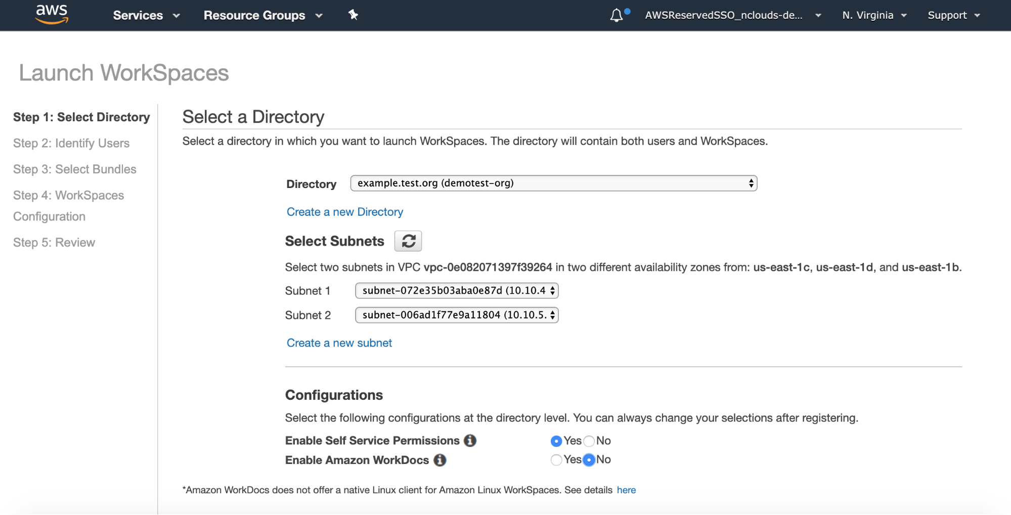Select Yes for Enable Amazon WorkDocs
Viewport: 1011px width, 515px height.
click(x=556, y=460)
